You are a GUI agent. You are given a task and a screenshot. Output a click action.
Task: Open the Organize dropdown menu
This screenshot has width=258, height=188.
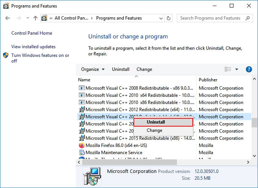click(92, 69)
